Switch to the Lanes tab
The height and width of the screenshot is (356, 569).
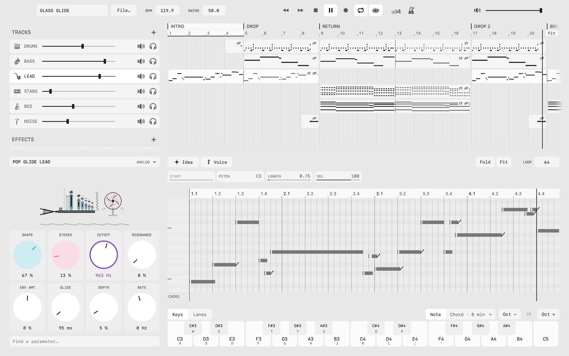coord(200,314)
